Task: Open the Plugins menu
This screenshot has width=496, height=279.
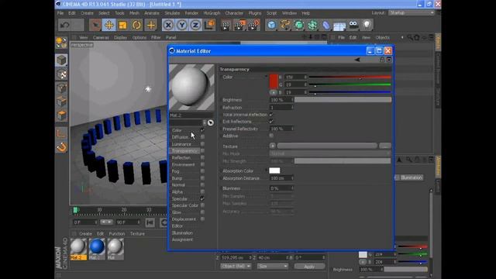Action: click(255, 13)
